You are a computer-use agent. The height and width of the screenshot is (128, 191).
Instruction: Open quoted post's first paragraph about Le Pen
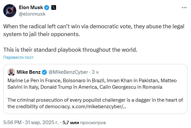tap(92, 84)
